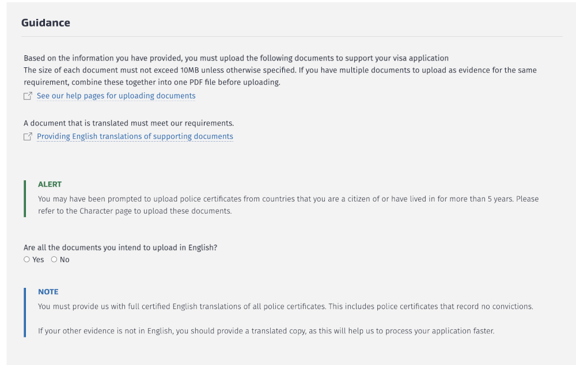Select the No radio button
Viewport: 576px width, 365px height.
click(54, 260)
